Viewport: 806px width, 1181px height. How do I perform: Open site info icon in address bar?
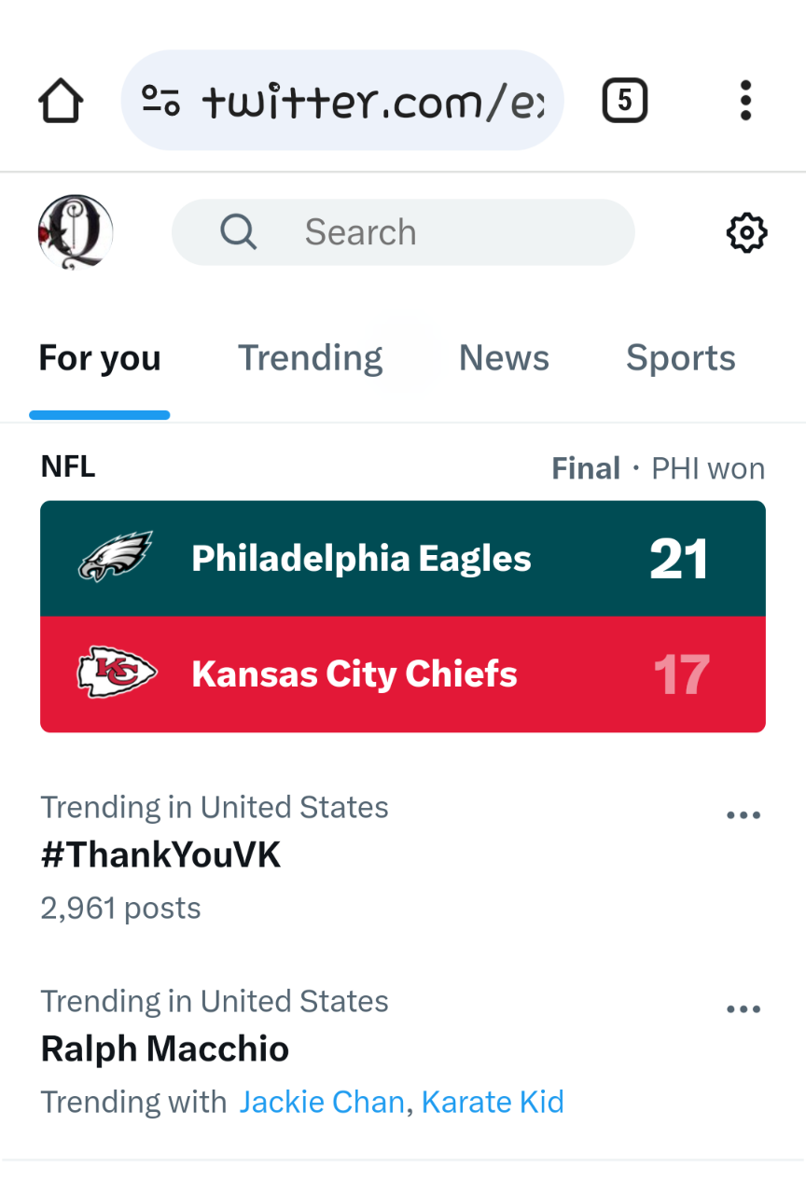coord(160,100)
